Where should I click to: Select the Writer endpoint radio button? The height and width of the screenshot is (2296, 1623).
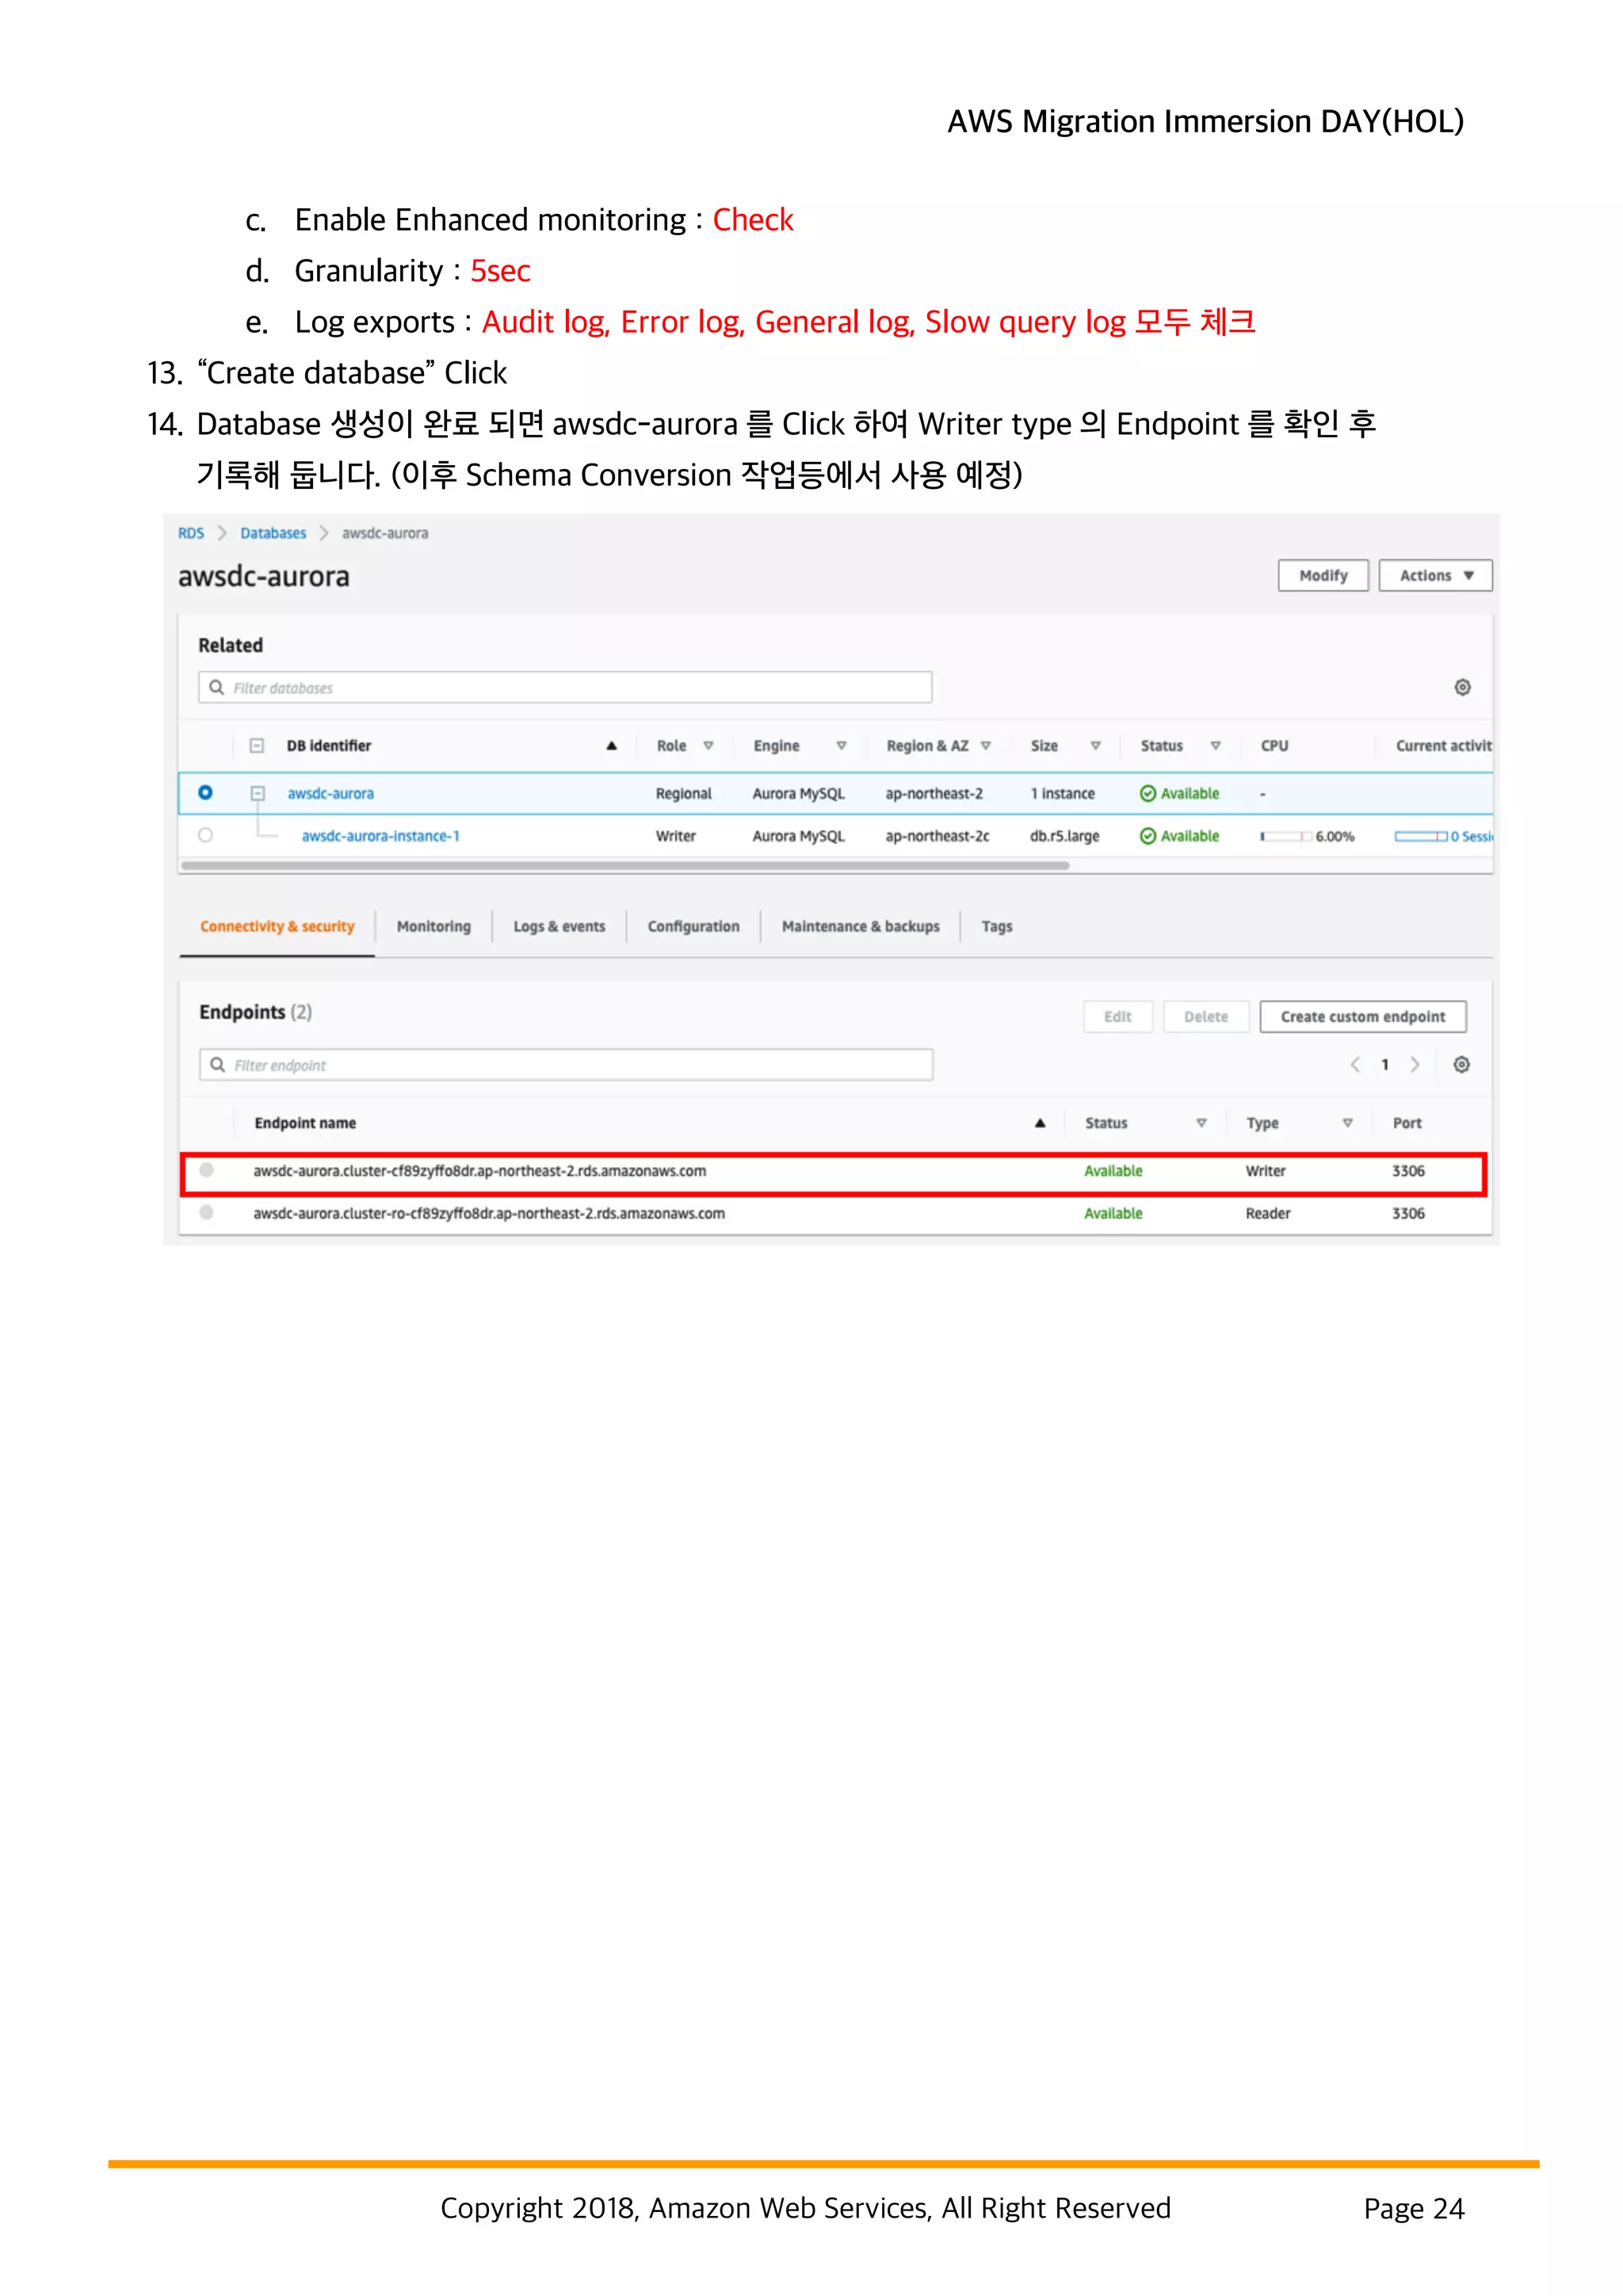click(x=206, y=1170)
